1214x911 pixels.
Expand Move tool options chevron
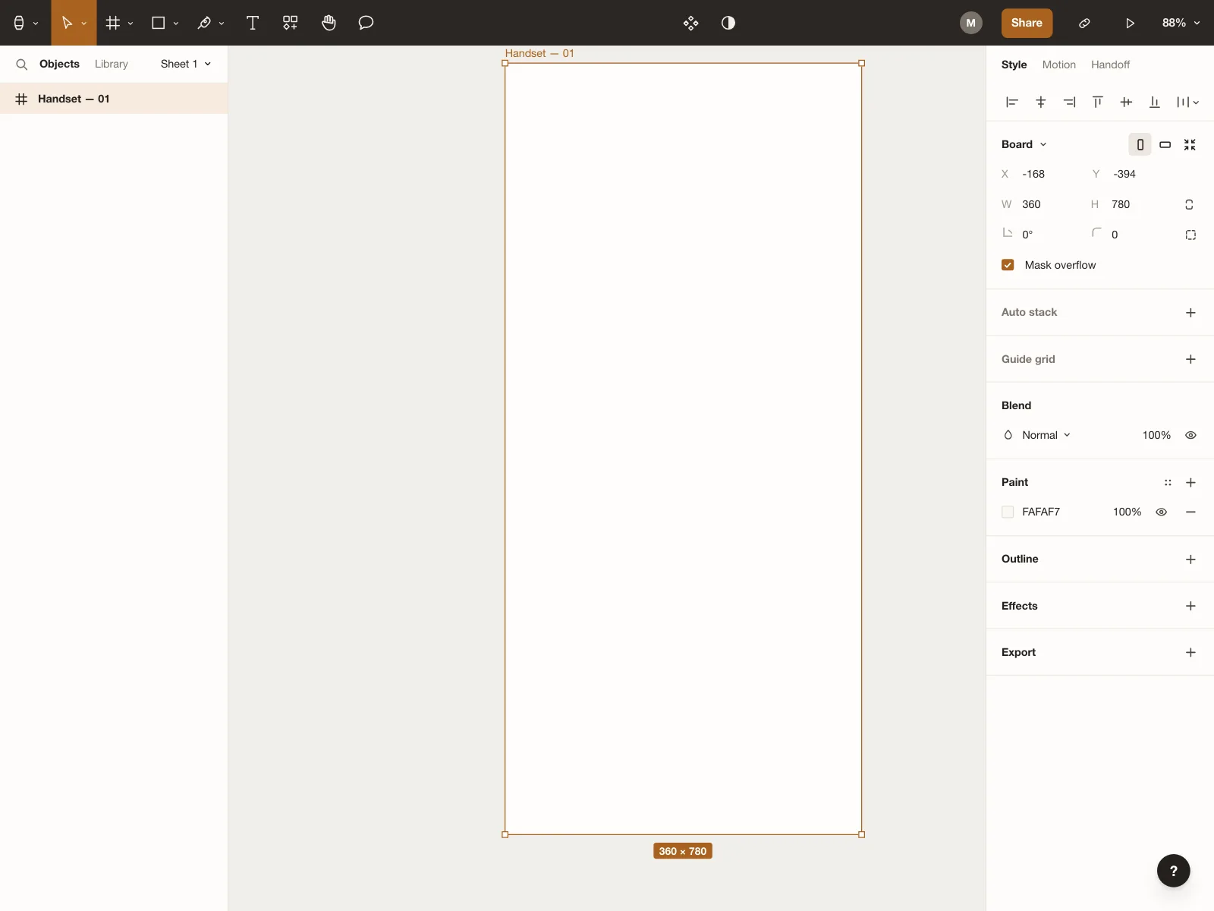83,24
